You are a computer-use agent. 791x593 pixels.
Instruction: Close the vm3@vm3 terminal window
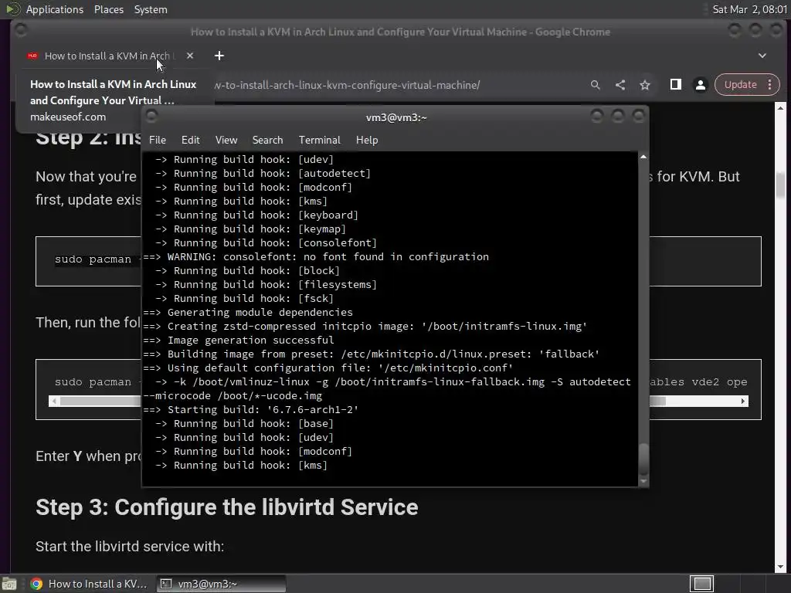pos(638,117)
